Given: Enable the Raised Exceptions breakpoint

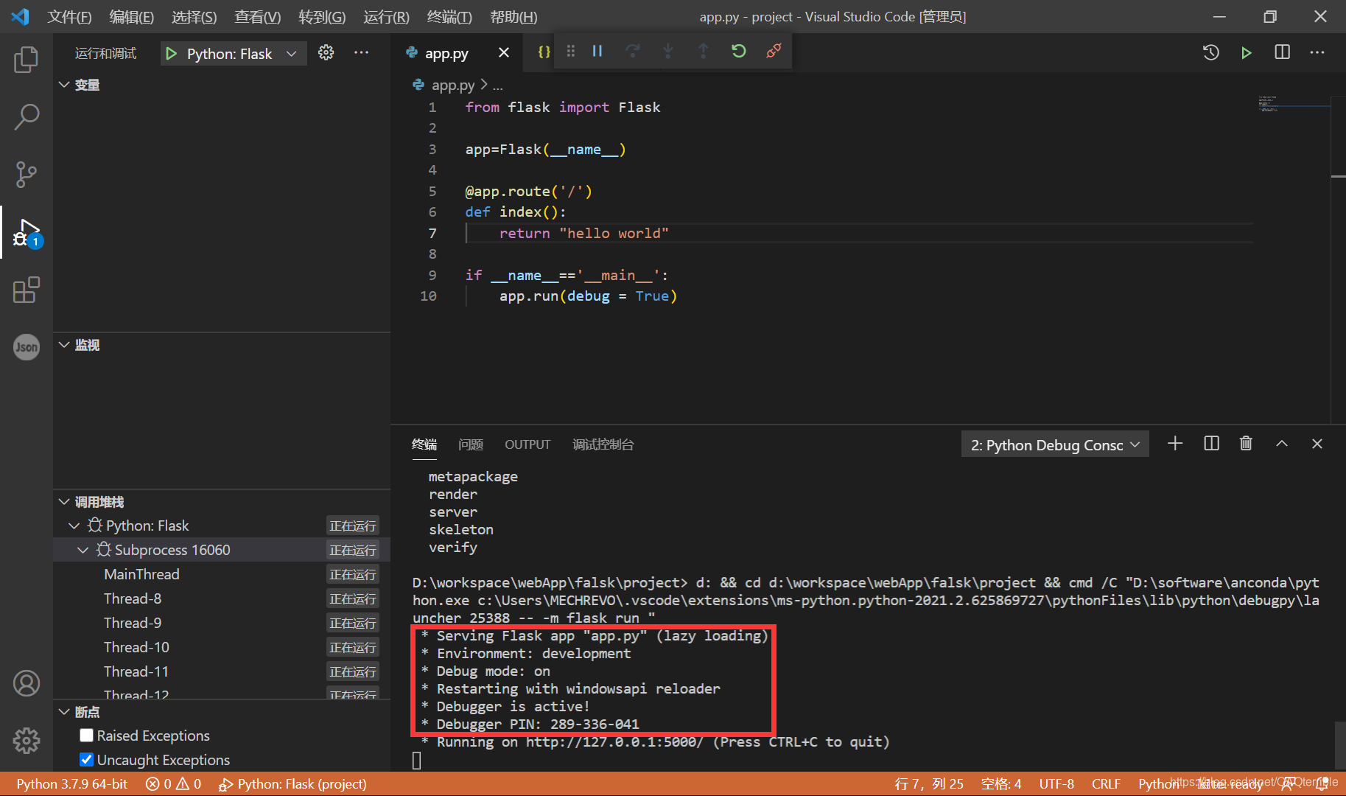Looking at the screenshot, I should (86, 735).
